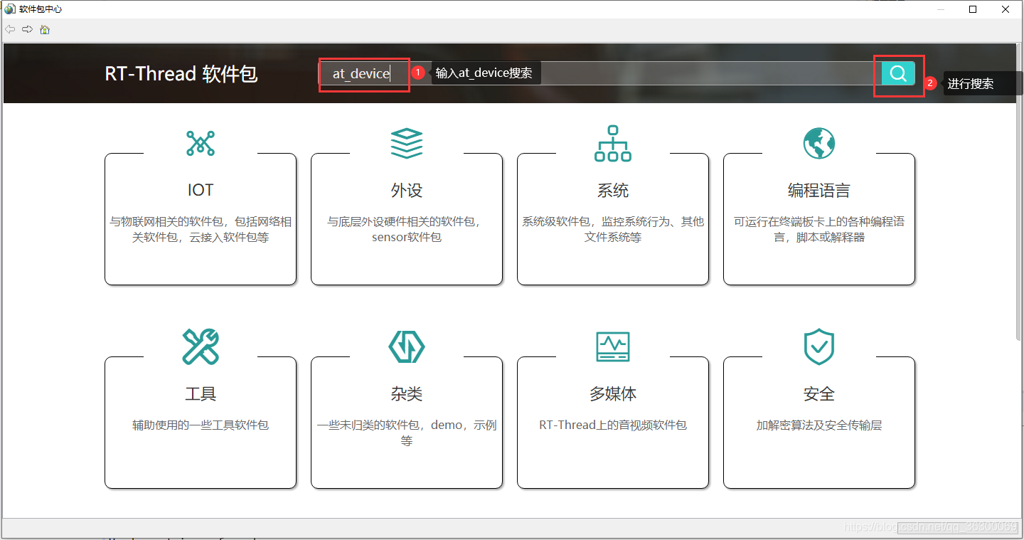Close the 软件包中心 window
1024x540 pixels.
(1006, 9)
